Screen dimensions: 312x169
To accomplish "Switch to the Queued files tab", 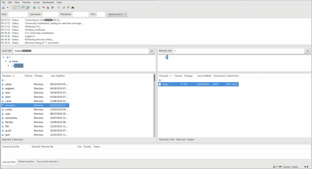I will point(9,162).
